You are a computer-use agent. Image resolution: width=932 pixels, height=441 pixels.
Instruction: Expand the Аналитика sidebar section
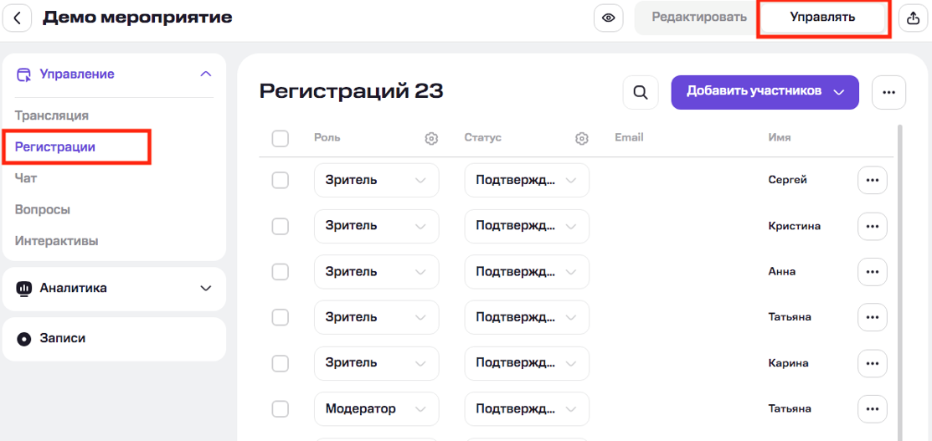click(114, 288)
